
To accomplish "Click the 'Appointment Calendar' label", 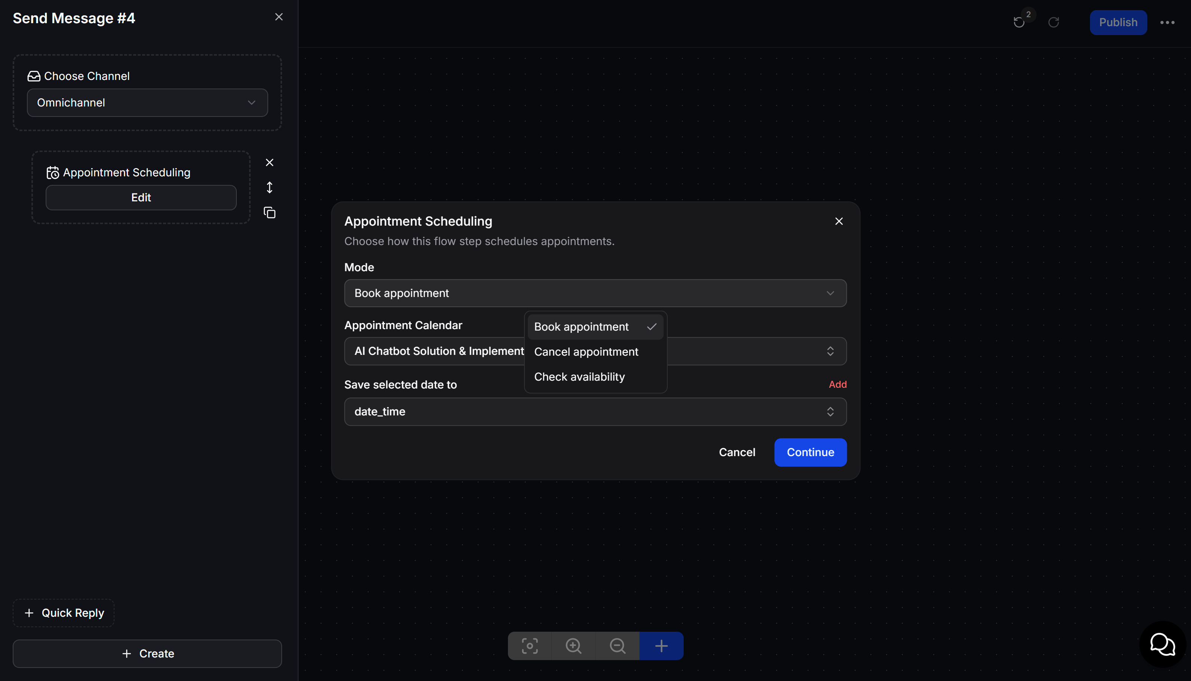I will (x=403, y=325).
